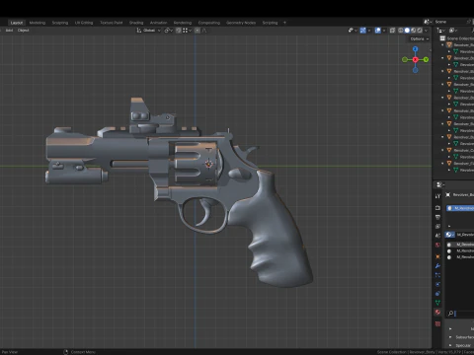474x355 pixels.
Task: Open the Render properties tab
Action: [437, 208]
